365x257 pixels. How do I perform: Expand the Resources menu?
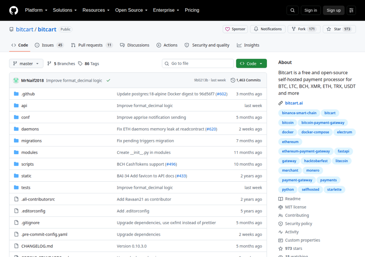click(x=96, y=10)
